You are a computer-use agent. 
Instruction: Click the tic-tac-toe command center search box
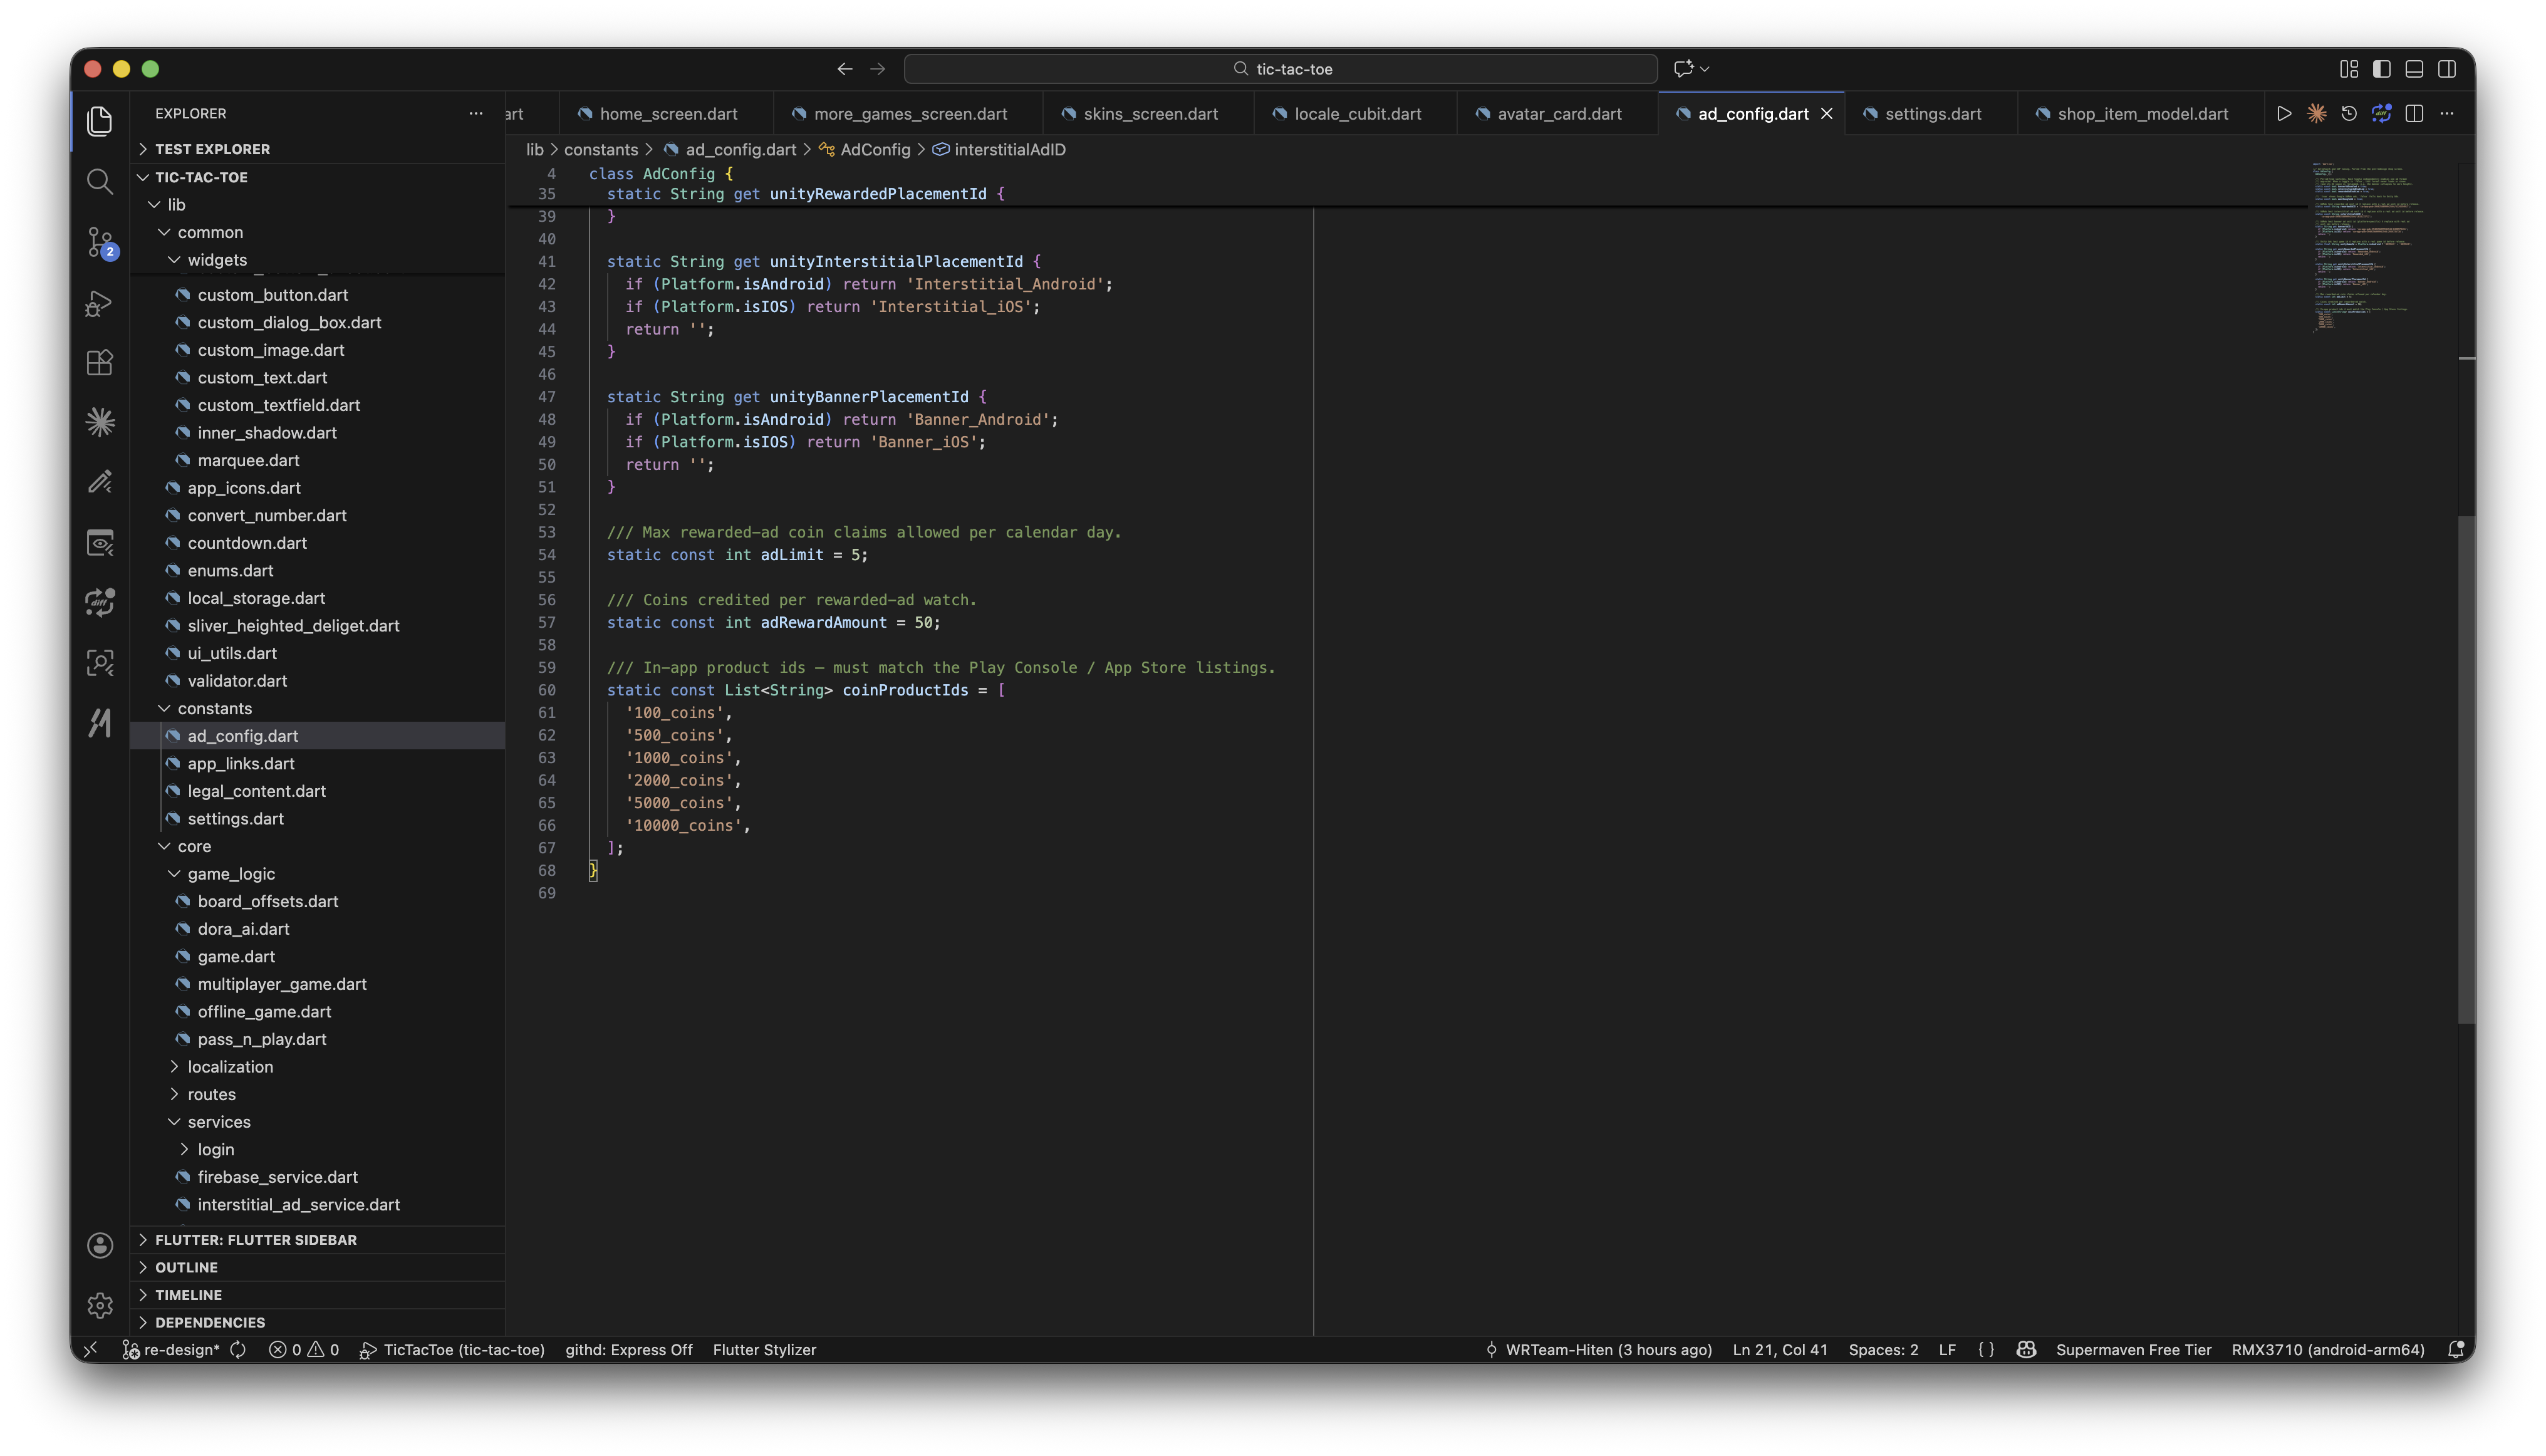tap(1280, 69)
